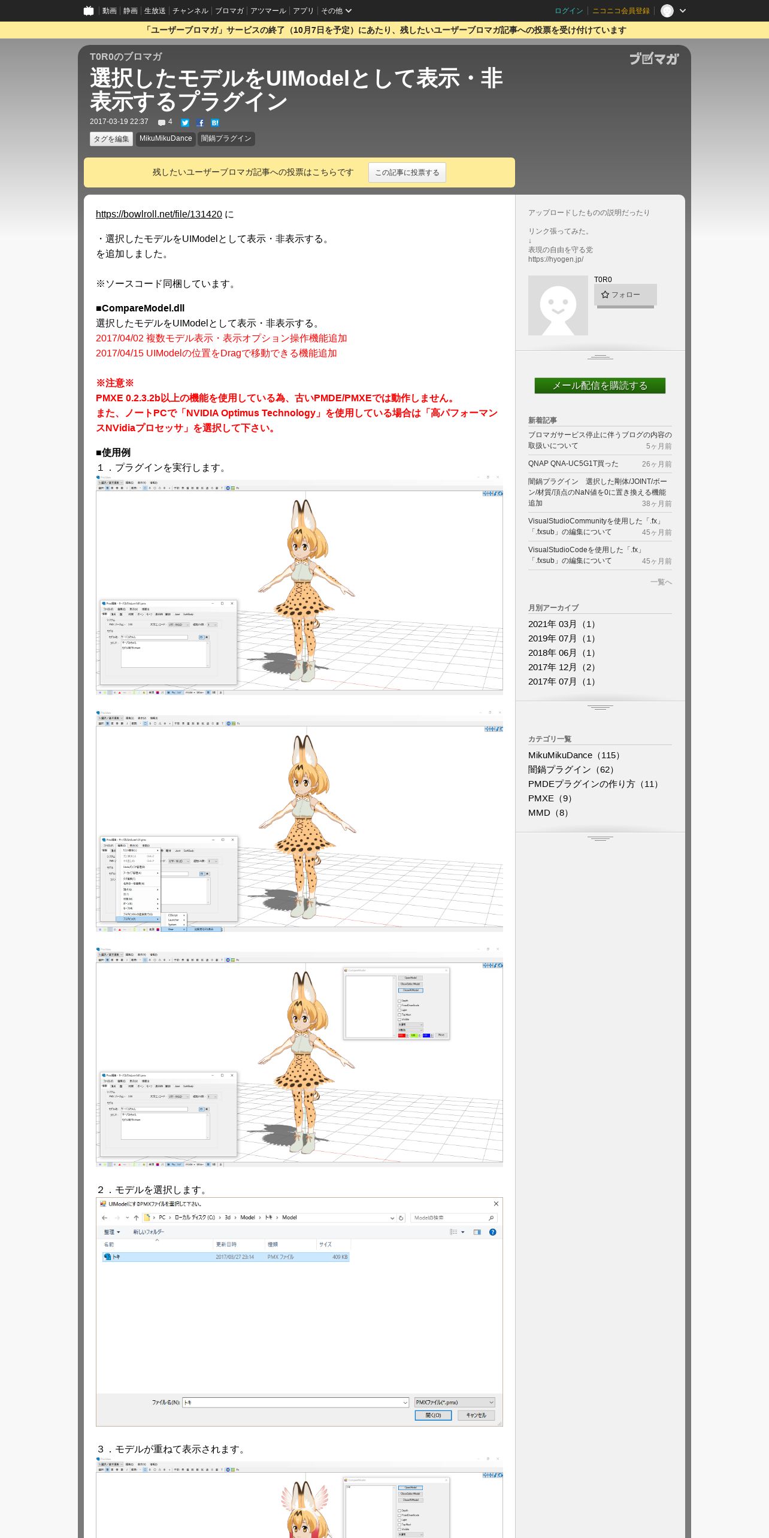Open ブロマガ in top navigation
Screen dimensions: 769x1538
pos(229,11)
